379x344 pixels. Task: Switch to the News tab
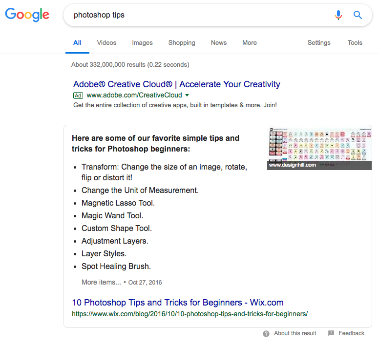point(219,43)
